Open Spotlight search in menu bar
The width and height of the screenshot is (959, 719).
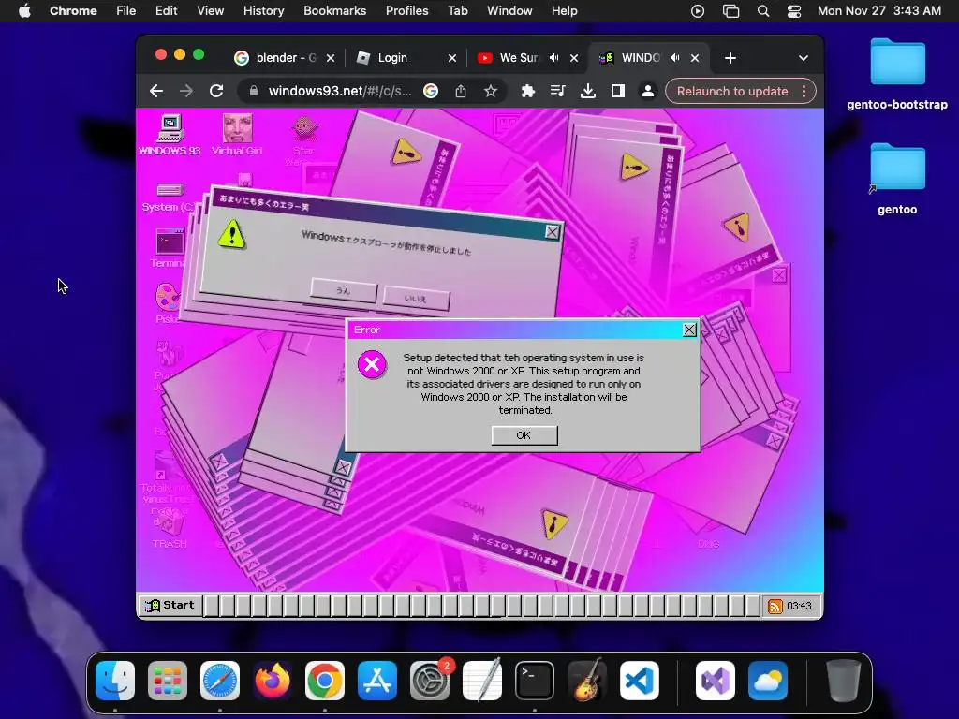coord(763,11)
